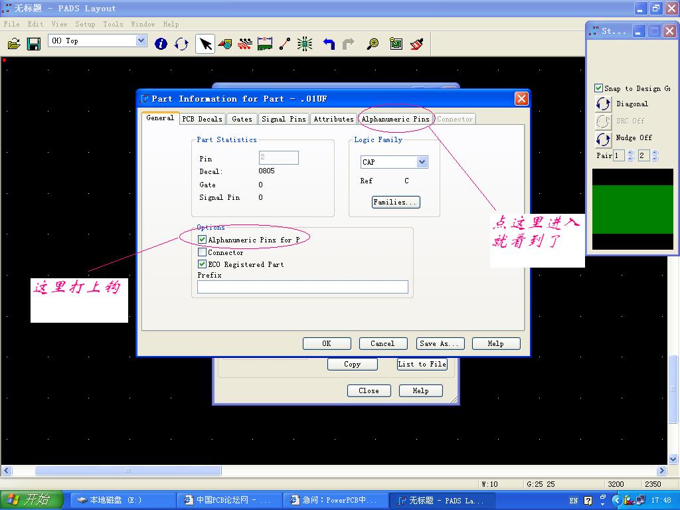Open the Help menu
680x510 pixels.
coord(171,24)
